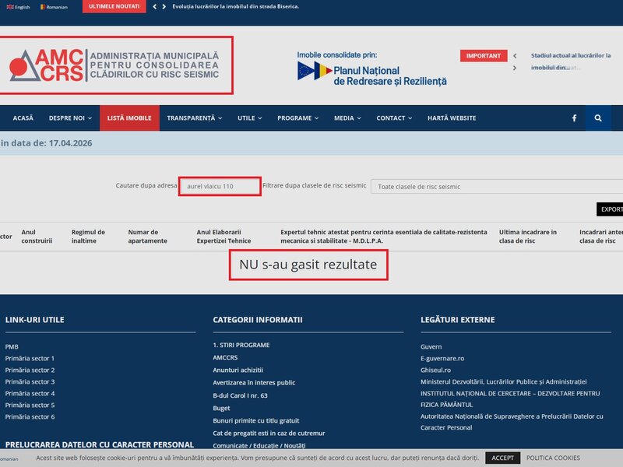Screen dimensions: 623x467
Task: Expand the Media menu
Action: click(x=347, y=118)
